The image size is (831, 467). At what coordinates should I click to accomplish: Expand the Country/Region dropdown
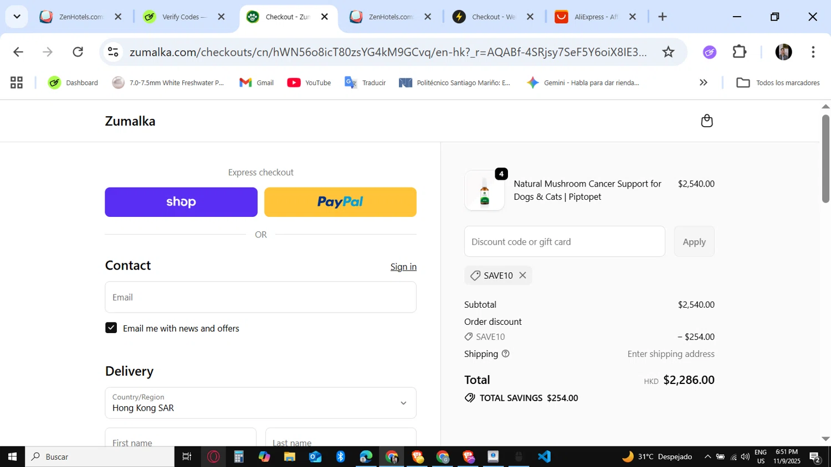[x=260, y=403]
